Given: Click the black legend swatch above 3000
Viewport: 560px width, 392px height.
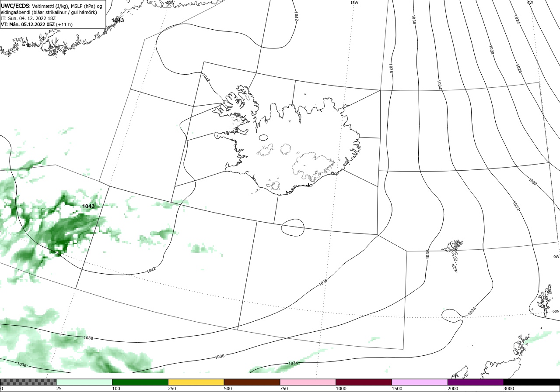Looking at the screenshot, I should tap(532, 382).
